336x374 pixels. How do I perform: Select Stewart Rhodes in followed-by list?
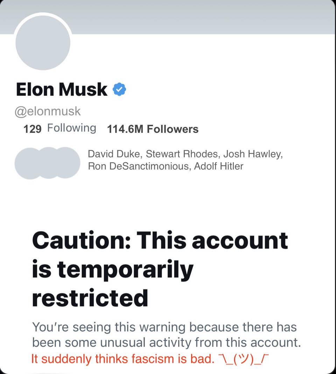pos(182,154)
